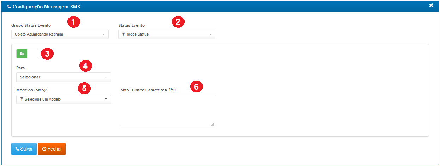Click the red number 1 marker
This screenshot has width=440, height=166.
[73, 22]
